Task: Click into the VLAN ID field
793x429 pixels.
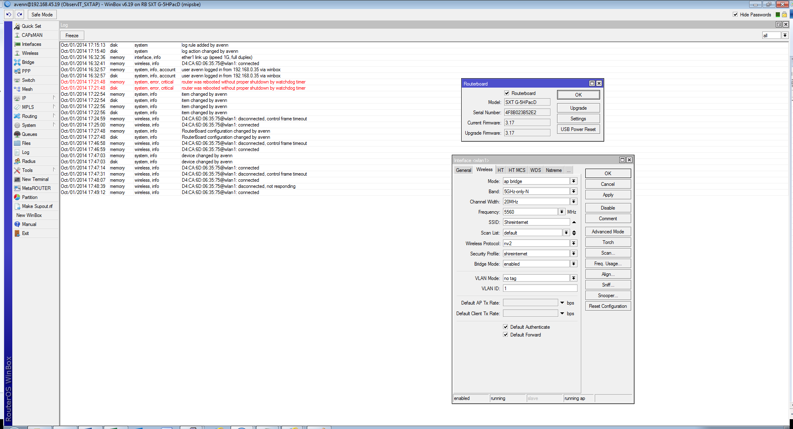Action: tap(539, 289)
